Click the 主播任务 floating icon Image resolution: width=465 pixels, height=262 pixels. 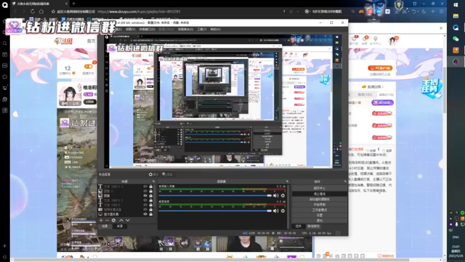431,87
